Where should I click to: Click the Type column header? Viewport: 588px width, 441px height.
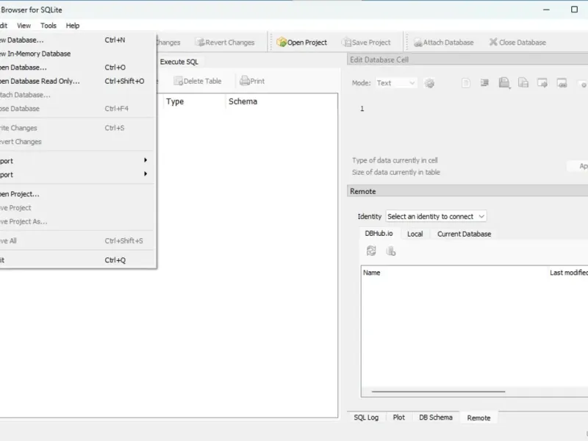pyautogui.click(x=195, y=101)
